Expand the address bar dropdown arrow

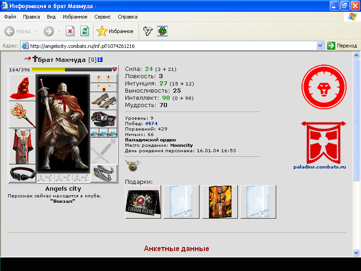tap(320, 46)
